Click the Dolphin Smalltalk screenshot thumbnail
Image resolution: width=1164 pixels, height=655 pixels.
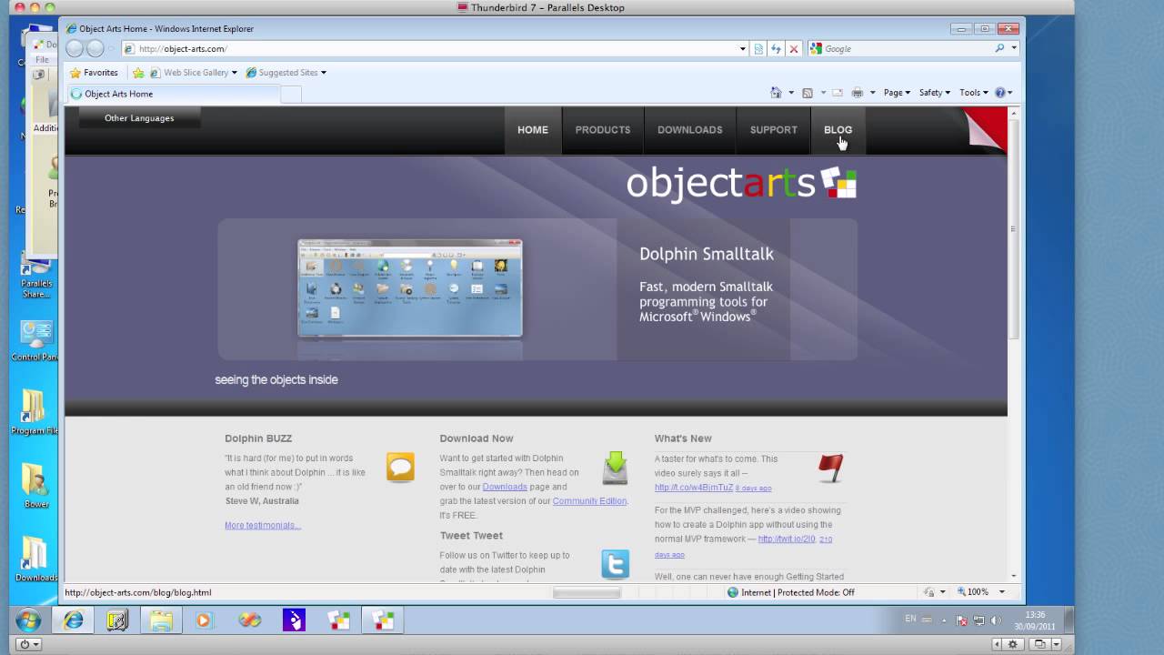410,288
